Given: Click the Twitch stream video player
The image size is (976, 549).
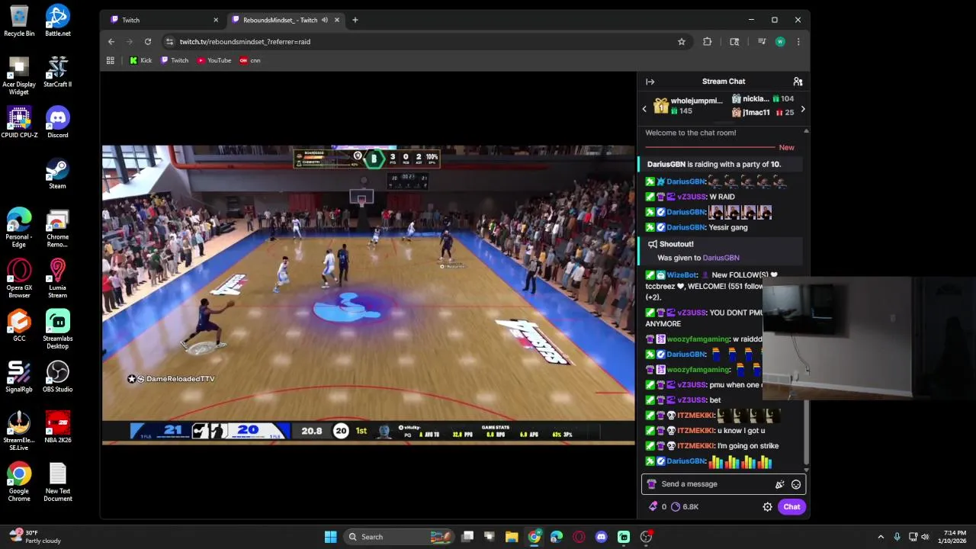Looking at the screenshot, I should point(368,294).
